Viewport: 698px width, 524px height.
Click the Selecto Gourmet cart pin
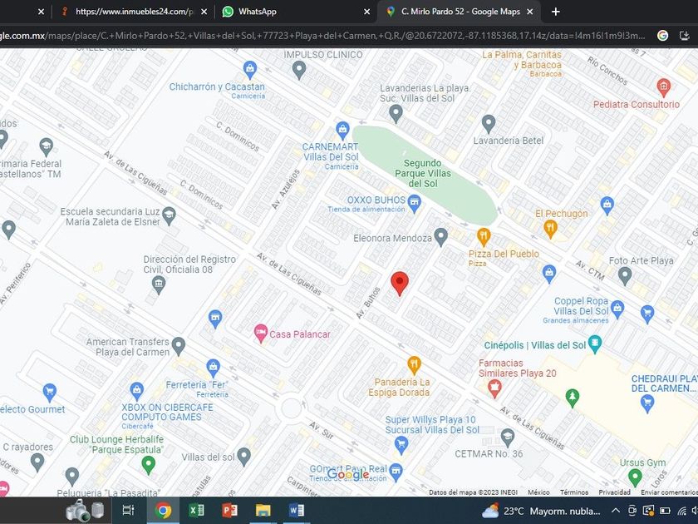(x=49, y=394)
